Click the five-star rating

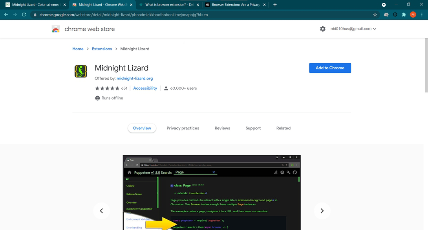107,88
